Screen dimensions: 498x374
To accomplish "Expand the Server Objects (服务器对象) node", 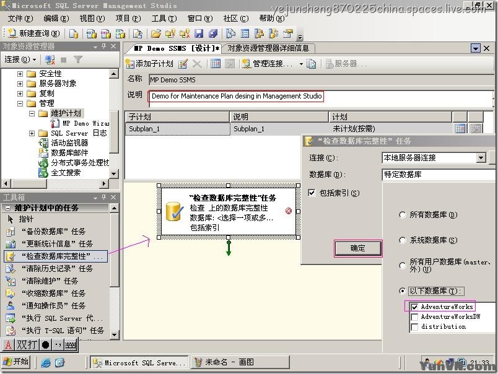I will (20, 84).
